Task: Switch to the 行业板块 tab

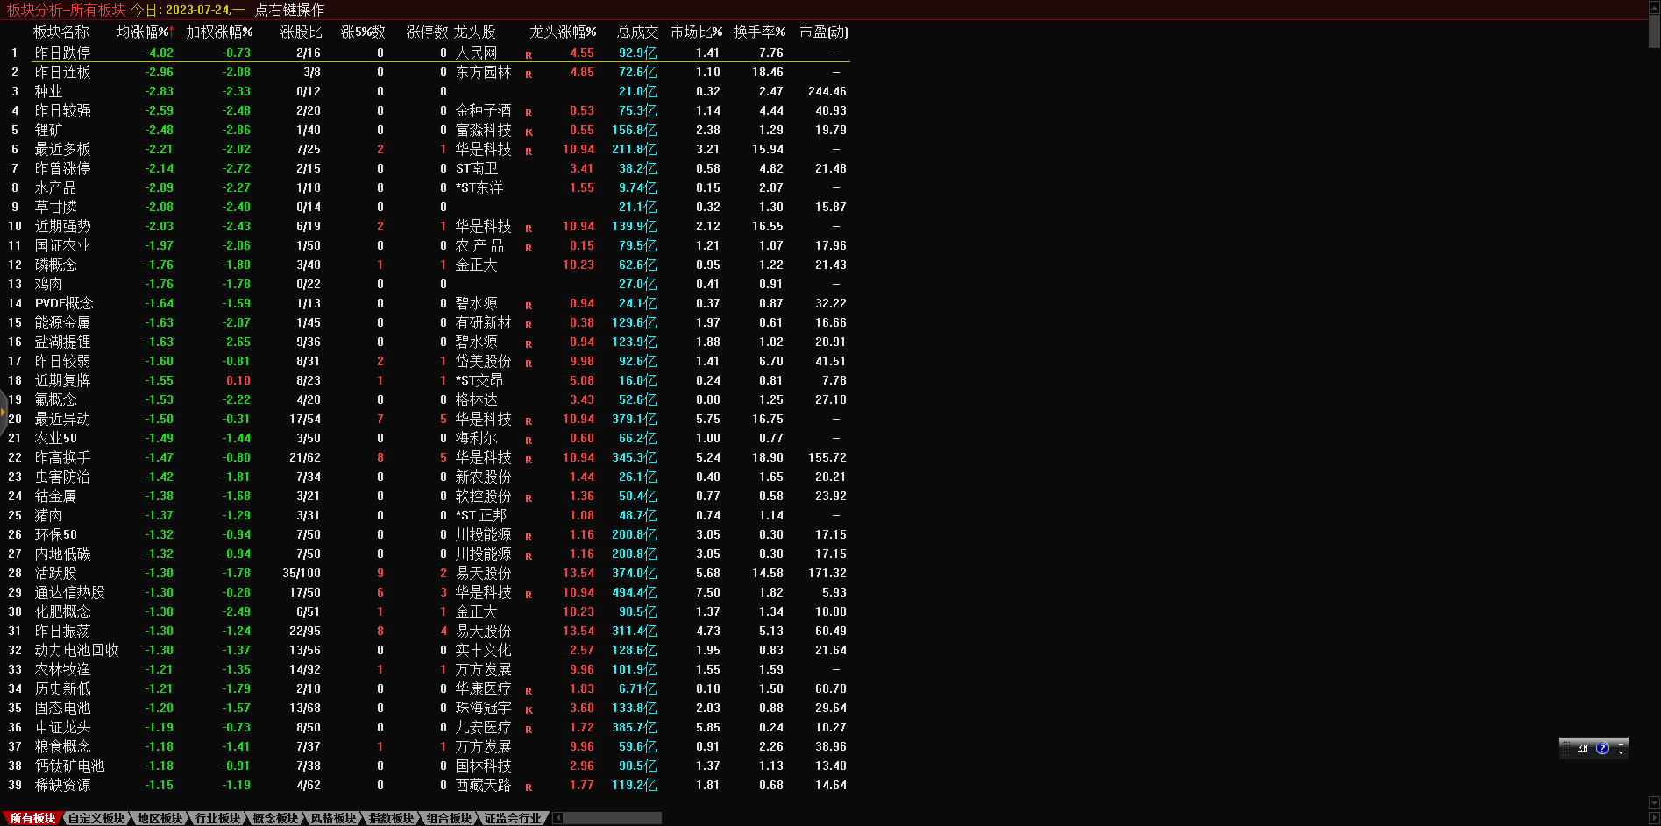Action: click(217, 818)
